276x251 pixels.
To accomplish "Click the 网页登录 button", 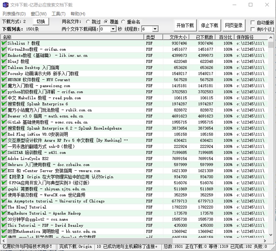I will click(x=234, y=25).
